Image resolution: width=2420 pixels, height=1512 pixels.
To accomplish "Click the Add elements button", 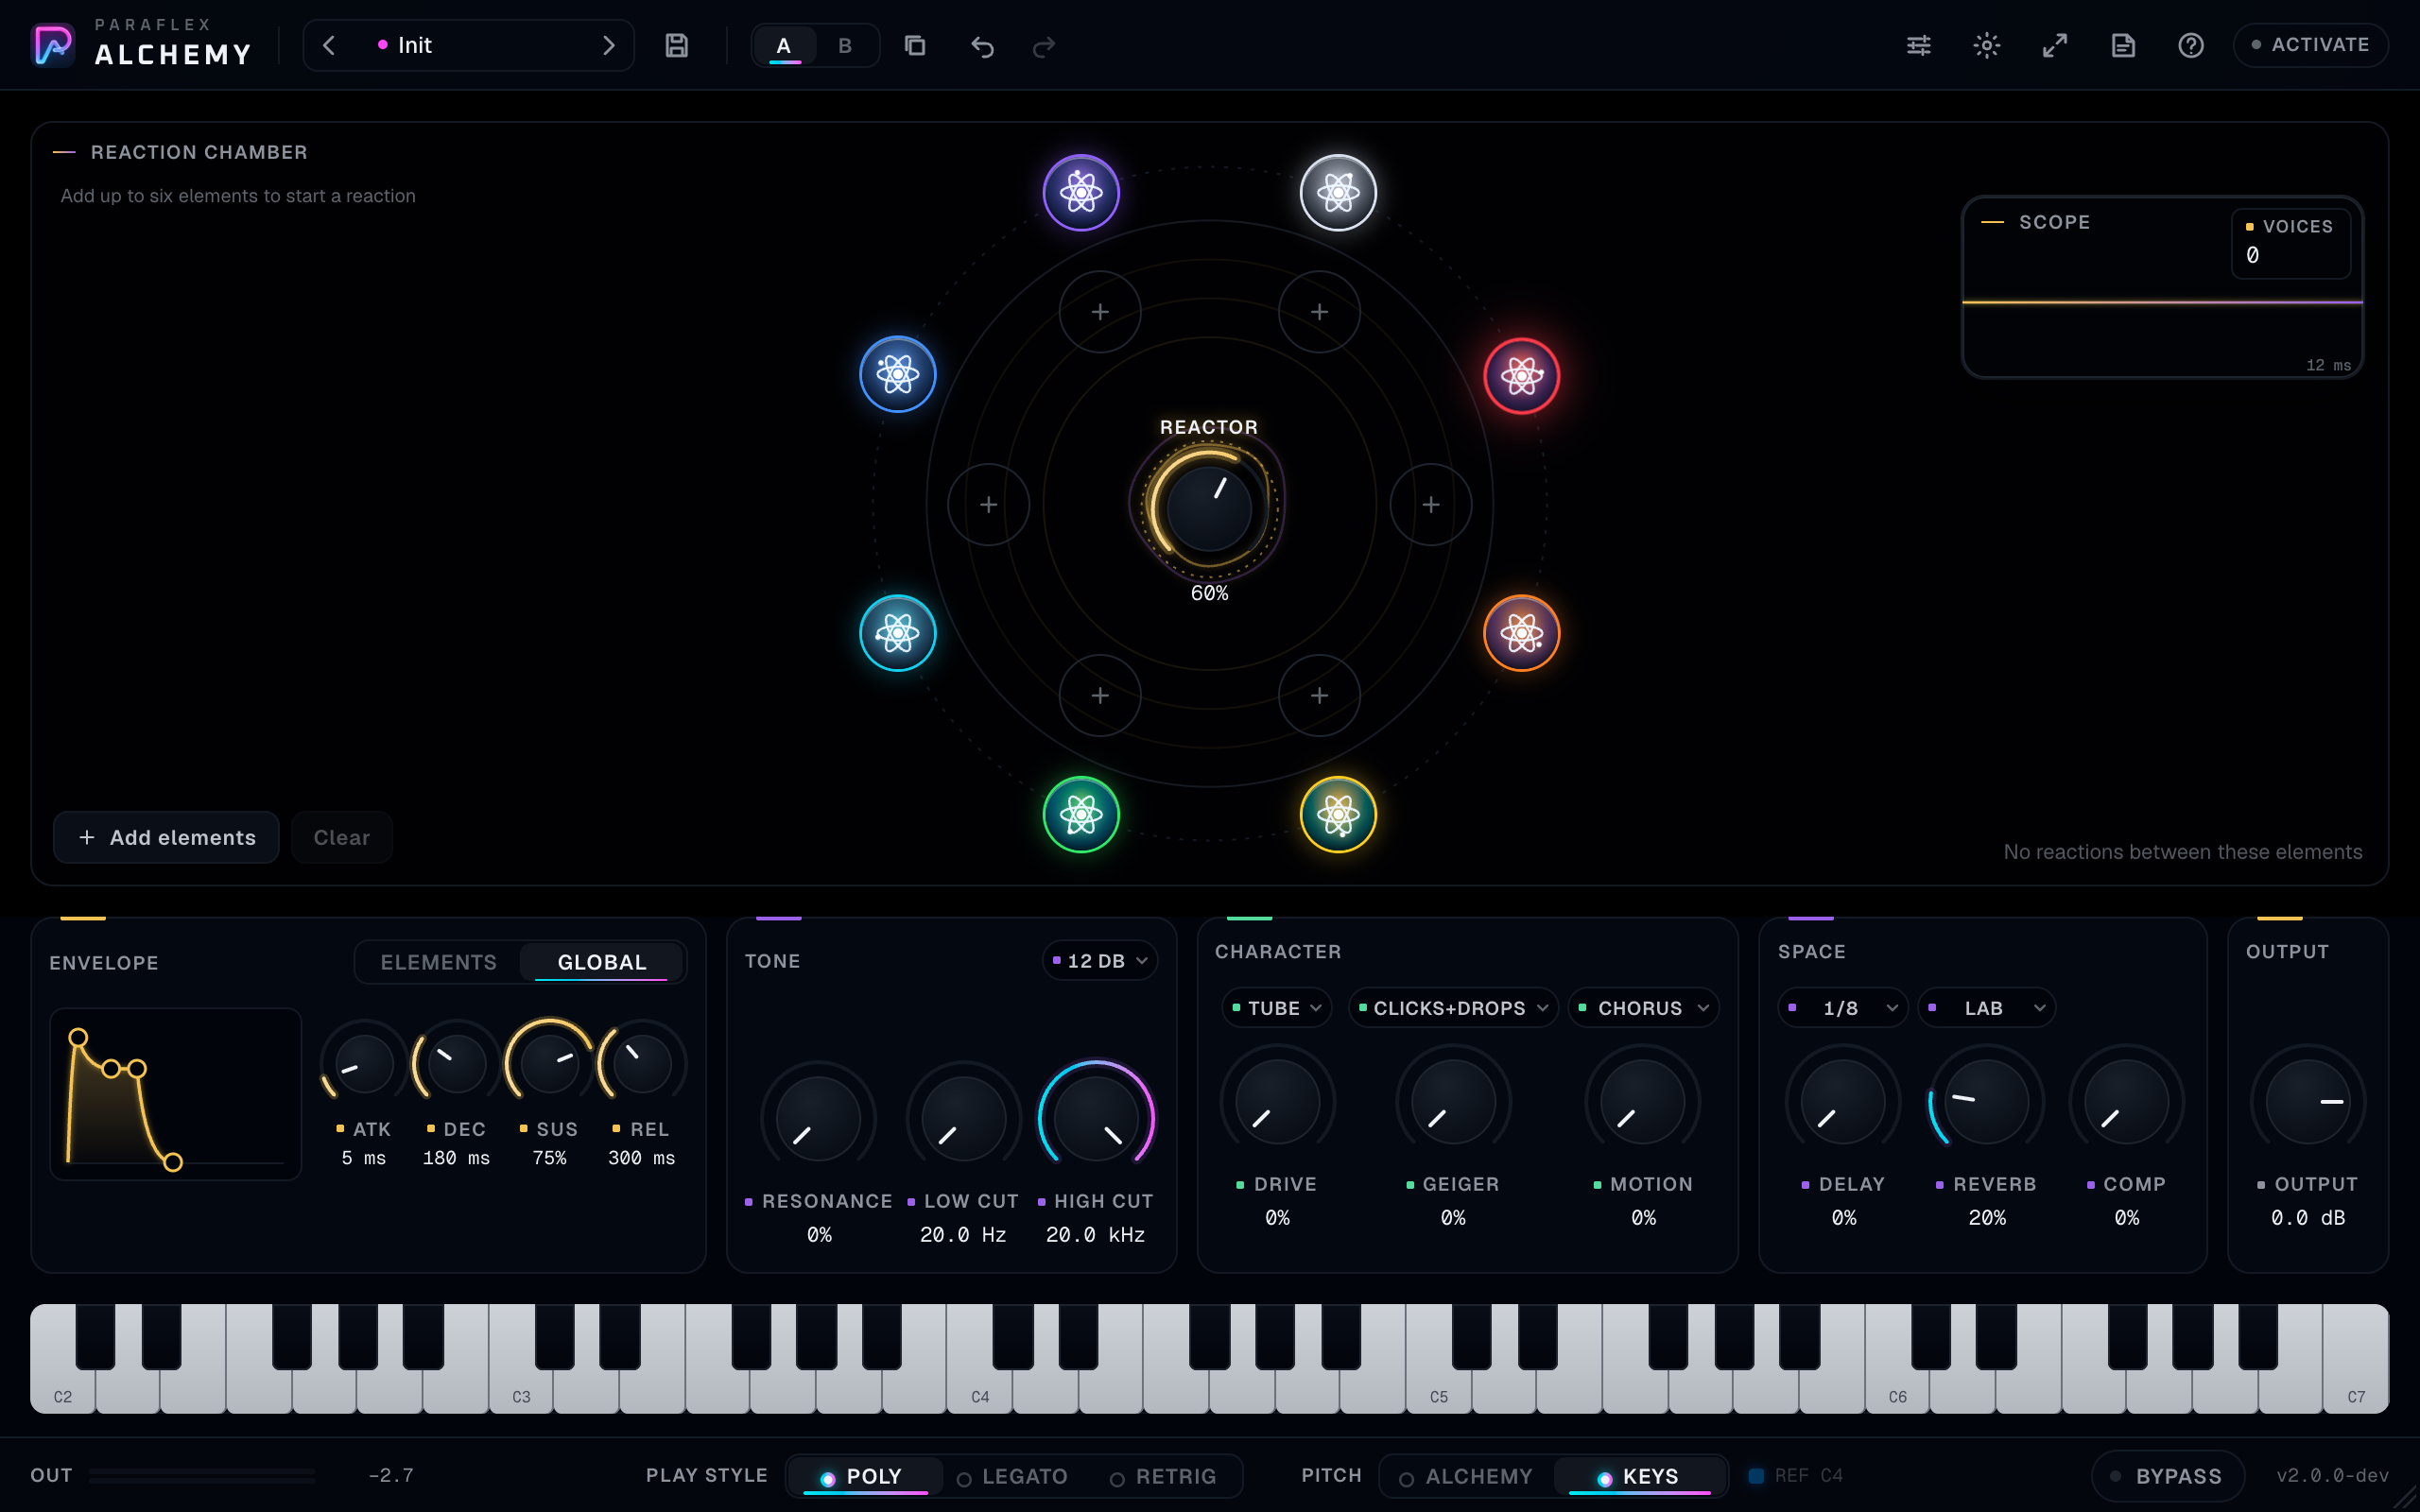I will tap(166, 837).
